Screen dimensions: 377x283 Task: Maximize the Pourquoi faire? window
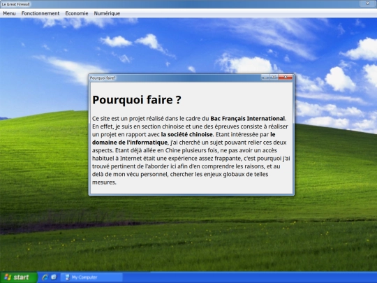point(274,78)
